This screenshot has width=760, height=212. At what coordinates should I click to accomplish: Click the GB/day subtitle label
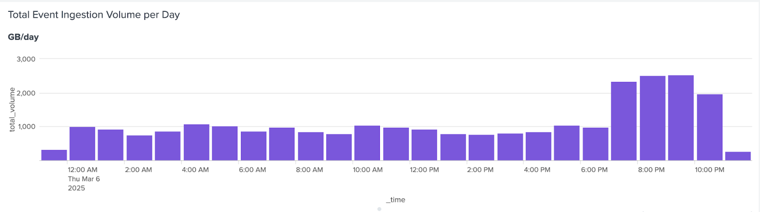click(23, 37)
